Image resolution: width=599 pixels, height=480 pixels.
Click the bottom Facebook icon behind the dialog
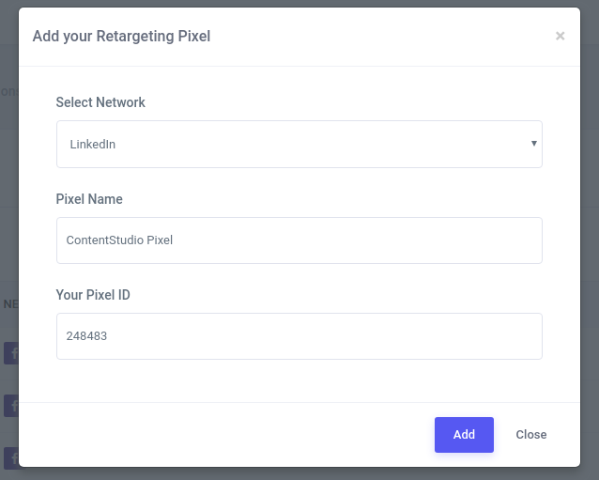pyautogui.click(x=10, y=457)
